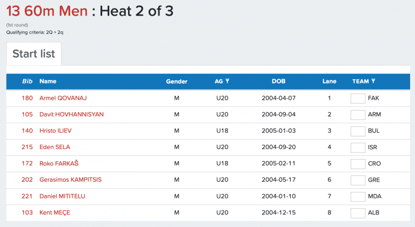Click the flag box beside MDA
This screenshot has height=227, width=415.
click(x=358, y=196)
